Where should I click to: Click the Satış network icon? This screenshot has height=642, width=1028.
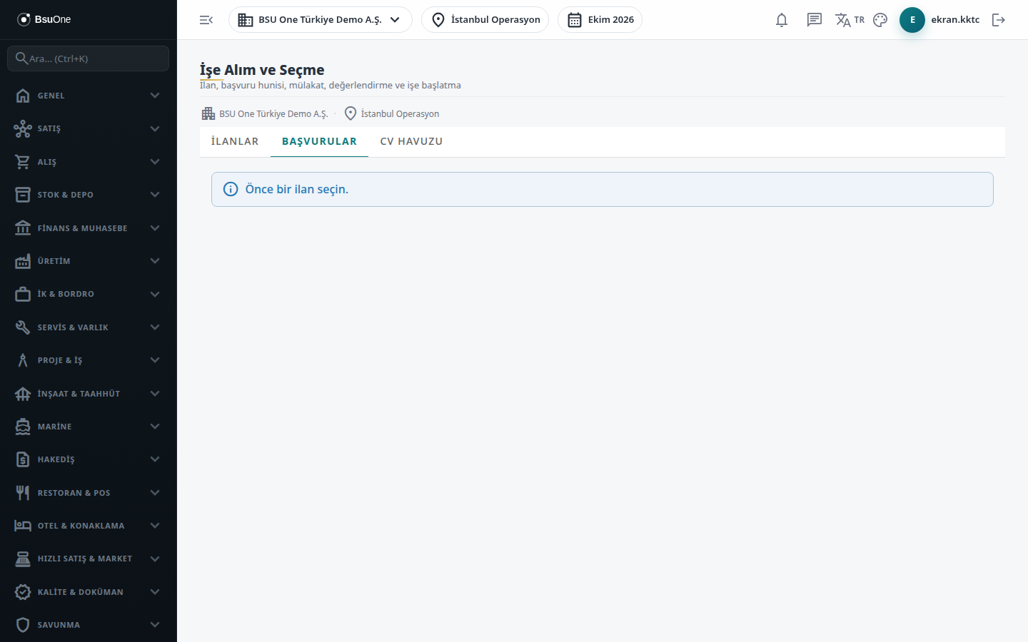click(23, 128)
